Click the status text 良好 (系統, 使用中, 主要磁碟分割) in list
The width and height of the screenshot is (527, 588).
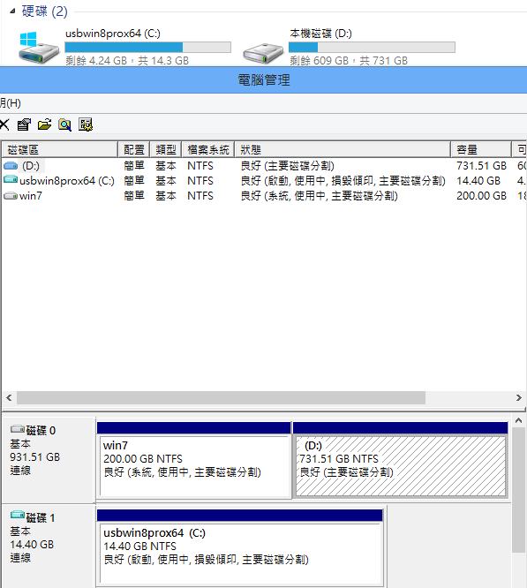click(319, 196)
